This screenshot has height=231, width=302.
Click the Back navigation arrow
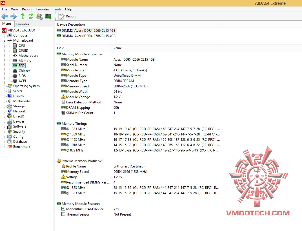point(5,16)
